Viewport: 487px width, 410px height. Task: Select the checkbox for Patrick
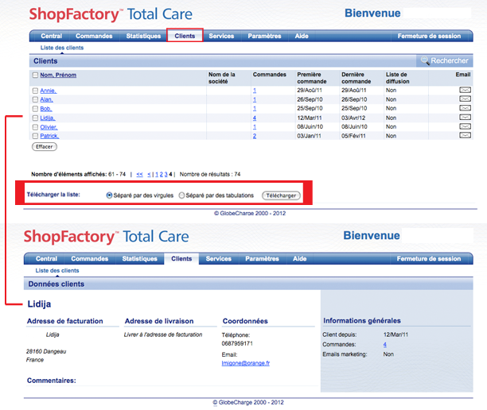pyautogui.click(x=35, y=136)
